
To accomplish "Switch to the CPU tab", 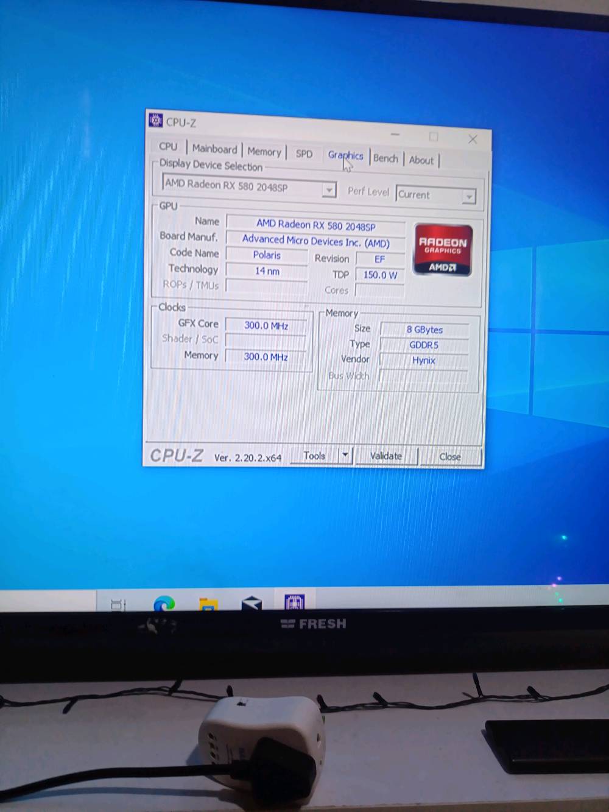I will [168, 147].
